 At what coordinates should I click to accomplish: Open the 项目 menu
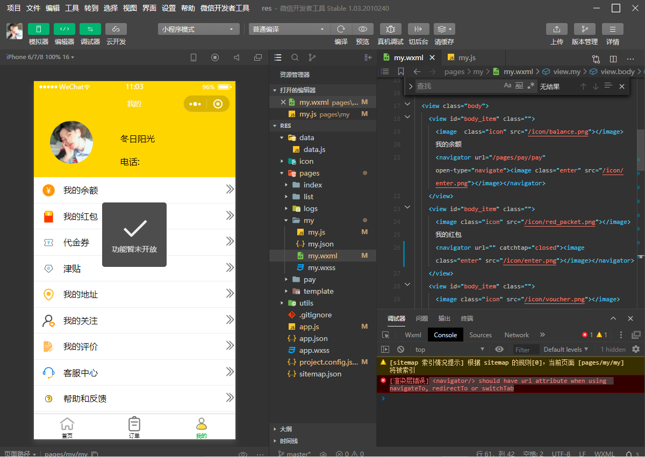coord(14,8)
